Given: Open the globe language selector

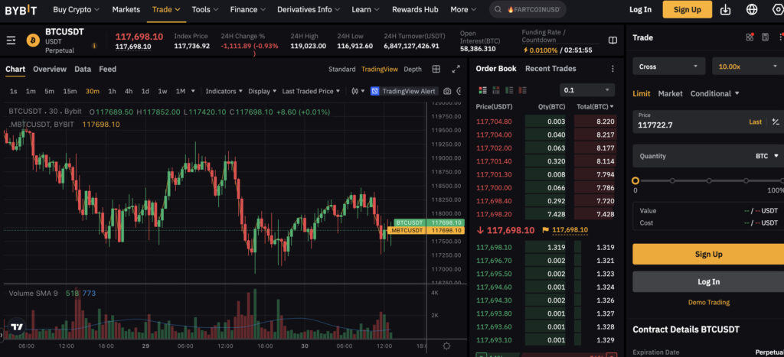Looking at the screenshot, I should point(752,9).
